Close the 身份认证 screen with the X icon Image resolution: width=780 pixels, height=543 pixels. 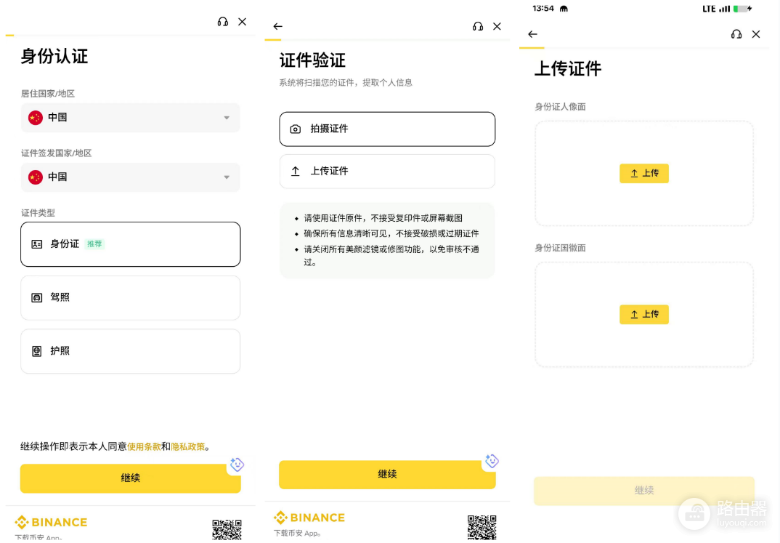[243, 22]
